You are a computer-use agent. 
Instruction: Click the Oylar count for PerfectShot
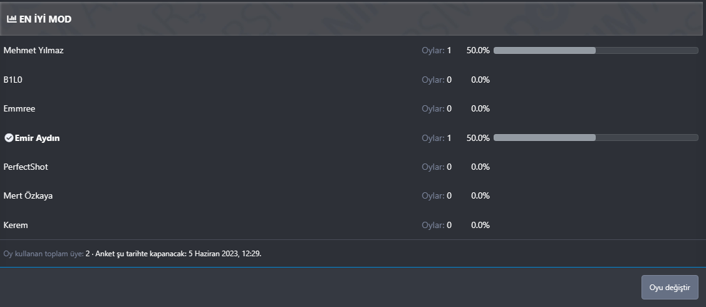point(437,167)
